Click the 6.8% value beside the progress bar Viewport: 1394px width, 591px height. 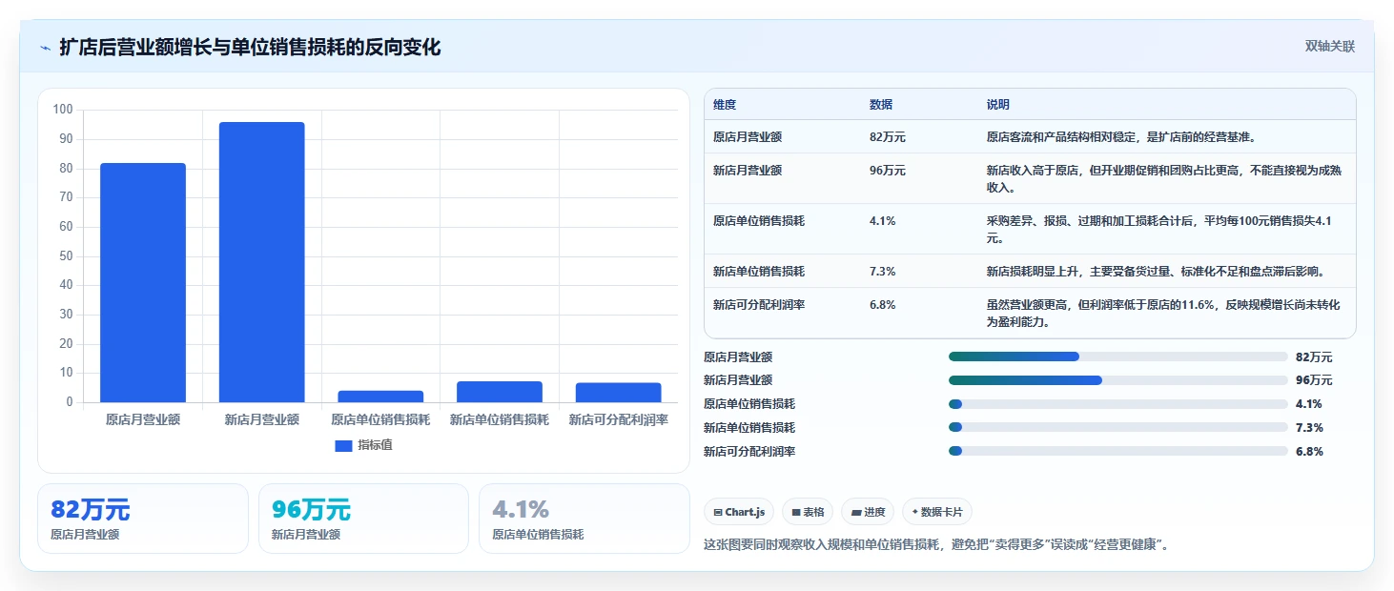tap(1309, 452)
